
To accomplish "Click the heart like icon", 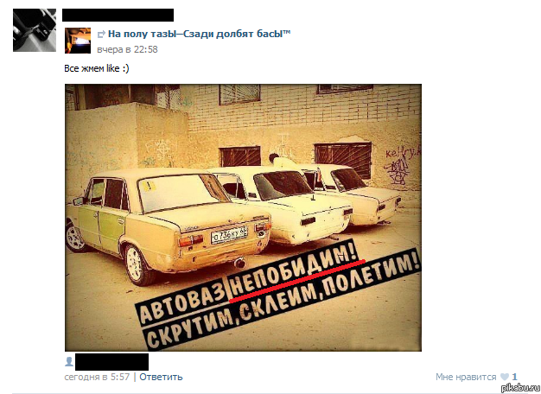I will [505, 377].
